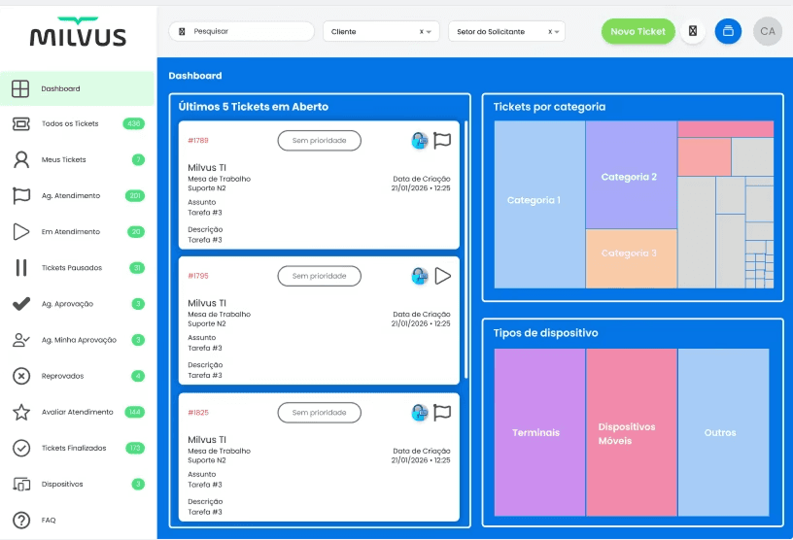Select Outros block in device types chart

[723, 432]
